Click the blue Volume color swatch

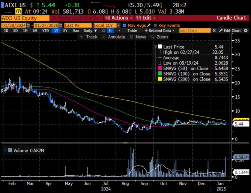10,150
